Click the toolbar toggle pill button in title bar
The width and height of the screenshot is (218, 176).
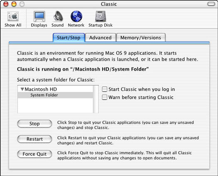point(211,4)
